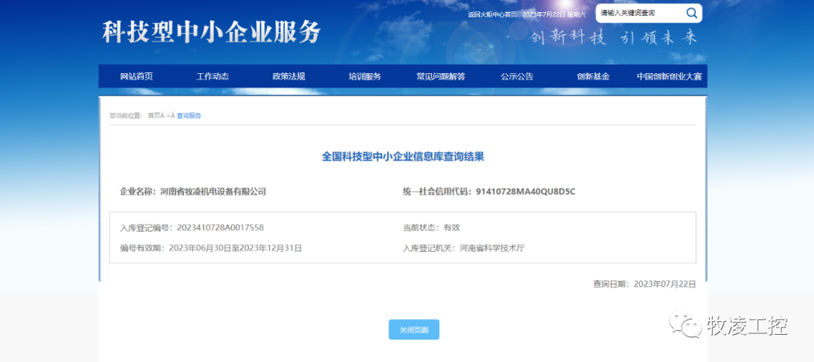Select 政策法规 in the navigation bar
The width and height of the screenshot is (814, 362).
[289, 76]
